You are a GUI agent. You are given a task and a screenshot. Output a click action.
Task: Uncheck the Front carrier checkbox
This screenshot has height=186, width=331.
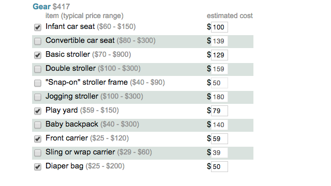point(38,138)
